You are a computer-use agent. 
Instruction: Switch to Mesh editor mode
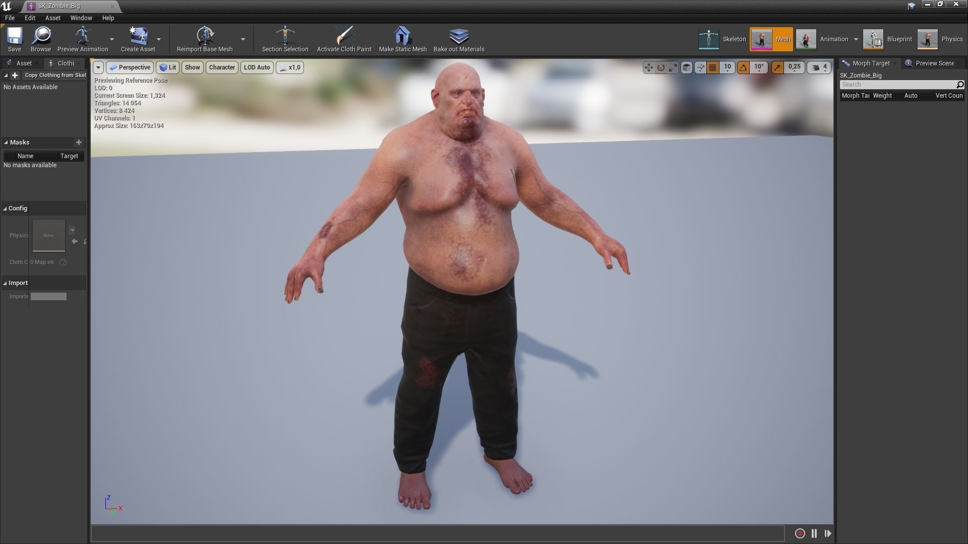pos(771,39)
